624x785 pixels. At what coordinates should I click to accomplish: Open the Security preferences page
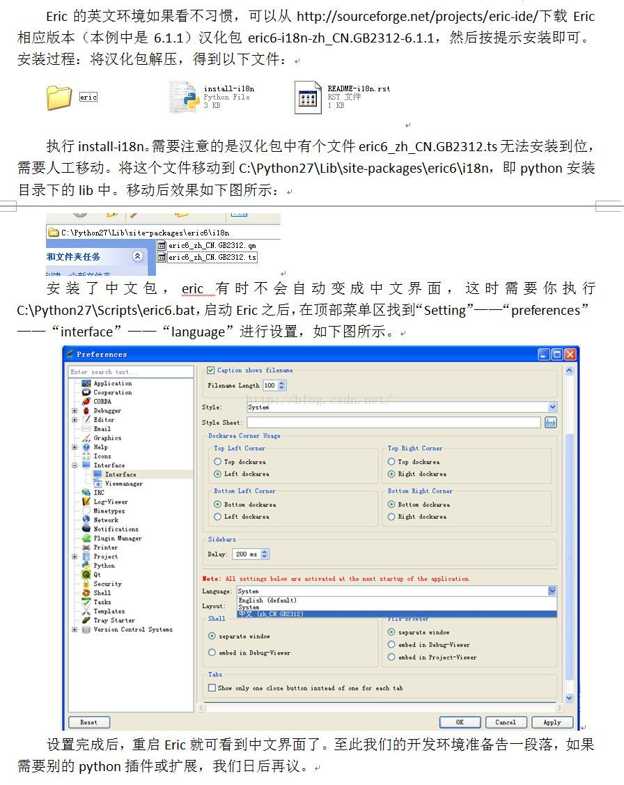pos(107,584)
